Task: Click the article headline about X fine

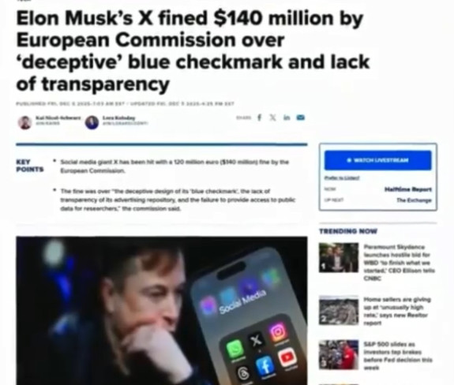Action: tap(193, 51)
